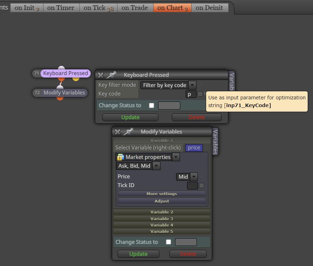Screen dimensions: 313x266
Task: Toggle Key code optimization input checkbox
Action: pyautogui.click(x=200, y=94)
